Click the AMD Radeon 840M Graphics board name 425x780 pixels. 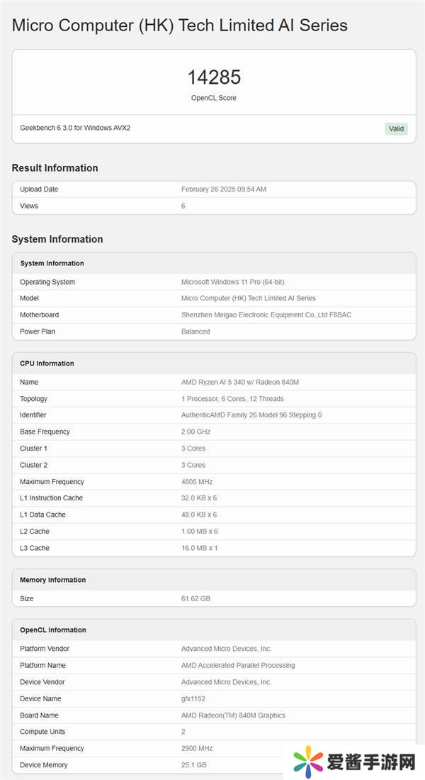233,715
